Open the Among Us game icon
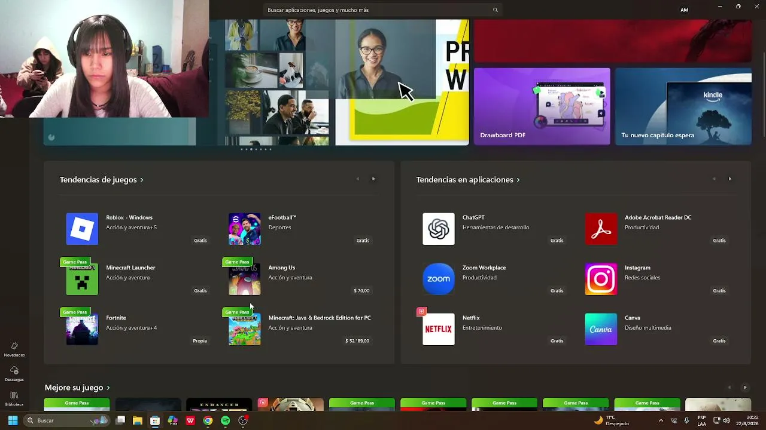766x430 pixels. point(245,279)
